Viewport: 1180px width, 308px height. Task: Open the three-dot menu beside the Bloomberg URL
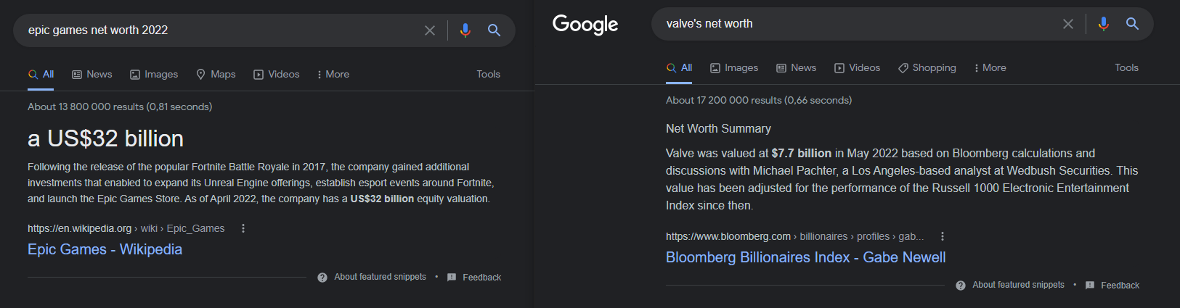[943, 236]
